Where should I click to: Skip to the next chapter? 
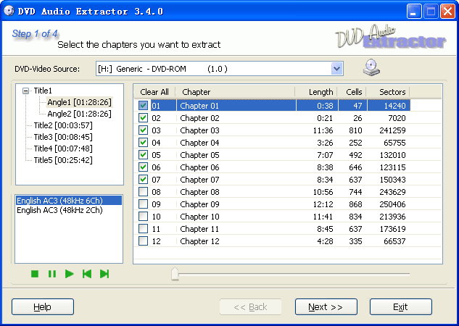point(104,274)
